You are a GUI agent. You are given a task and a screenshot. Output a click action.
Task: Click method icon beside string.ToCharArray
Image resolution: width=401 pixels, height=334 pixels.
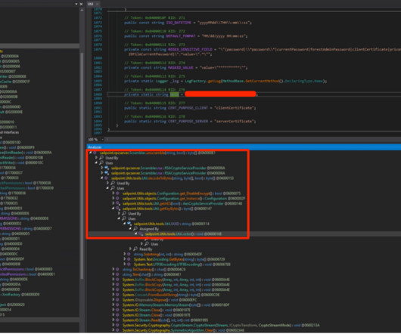pos(117,270)
